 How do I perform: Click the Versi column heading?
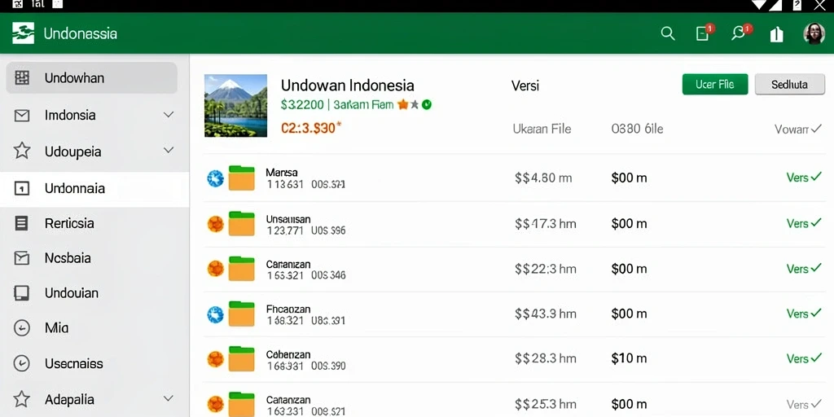(x=525, y=86)
